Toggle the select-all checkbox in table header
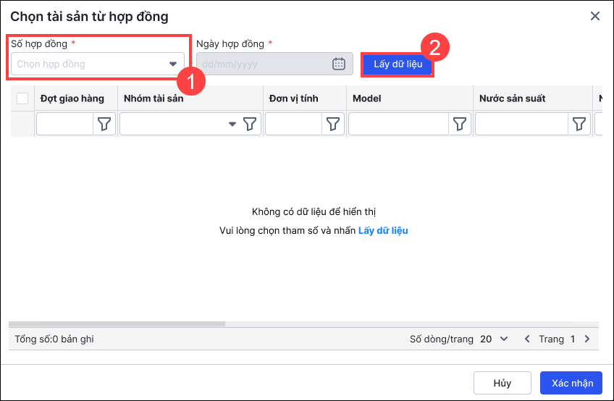 point(22,98)
